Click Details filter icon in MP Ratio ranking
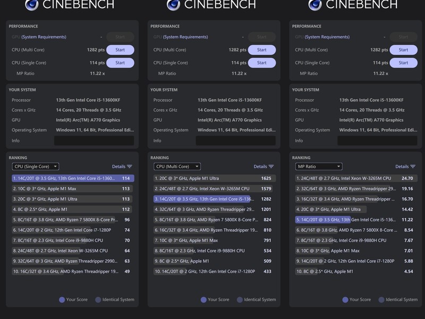Viewport: 425px width, 319px height. (413, 166)
